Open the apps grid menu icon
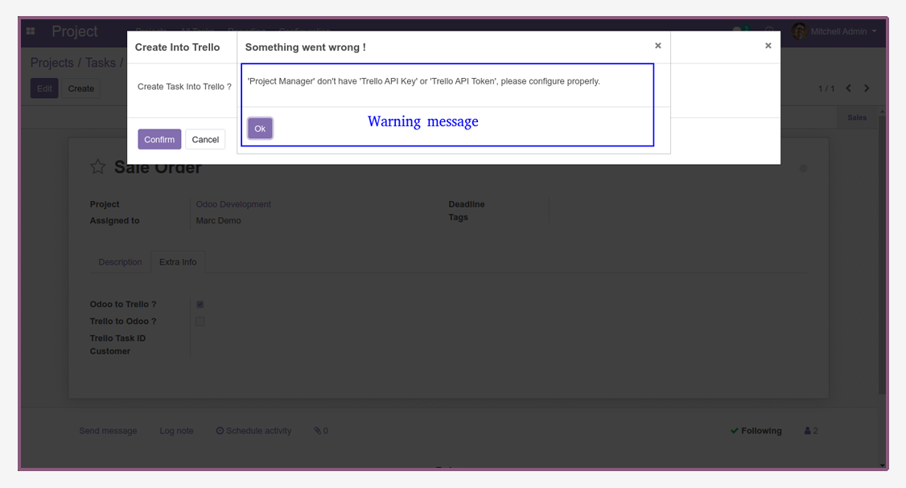Screen dimensions: 906x488 (31, 31)
